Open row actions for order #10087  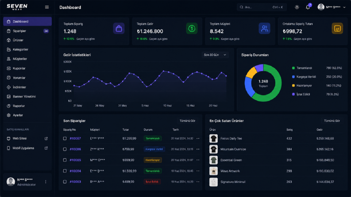198,139
